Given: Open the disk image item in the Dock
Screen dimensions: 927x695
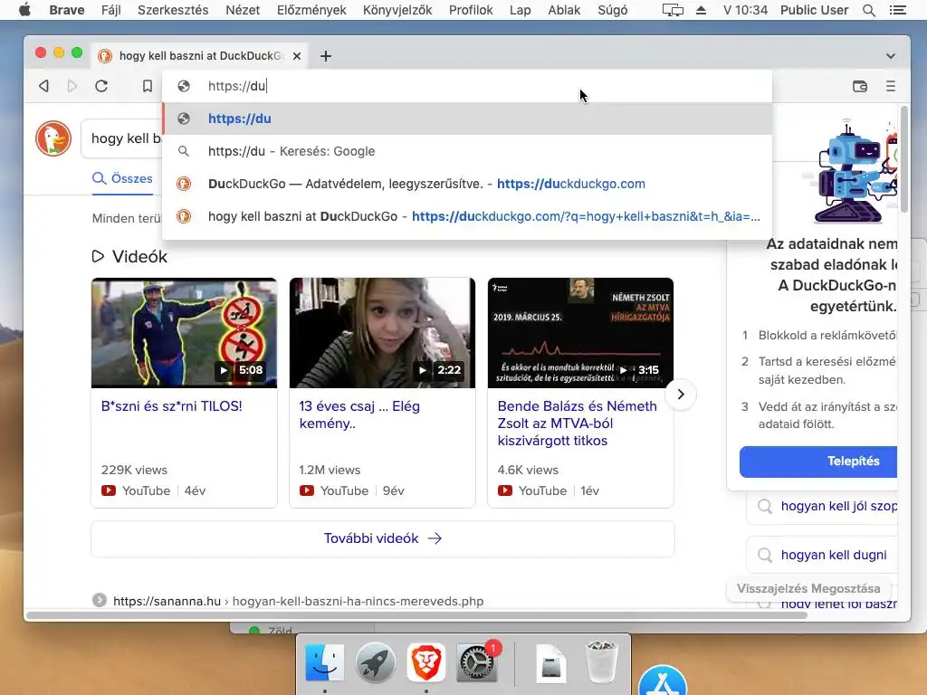Looking at the screenshot, I should coord(551,663).
